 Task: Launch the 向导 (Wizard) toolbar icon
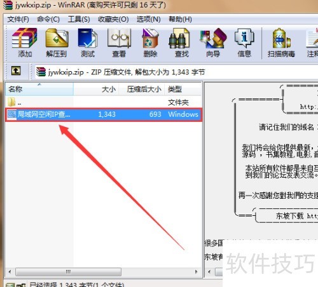[x=213, y=38]
